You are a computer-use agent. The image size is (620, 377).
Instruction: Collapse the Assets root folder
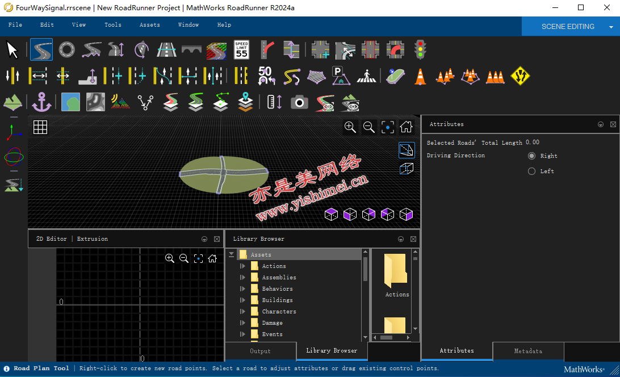pos(231,255)
